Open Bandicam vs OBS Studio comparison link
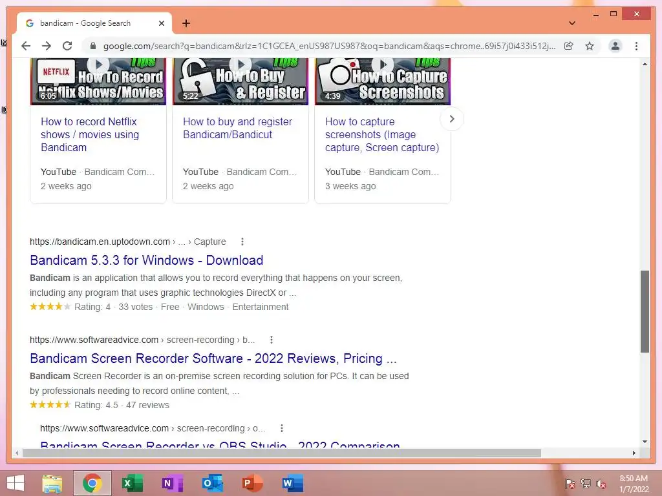 pyautogui.click(x=220, y=444)
